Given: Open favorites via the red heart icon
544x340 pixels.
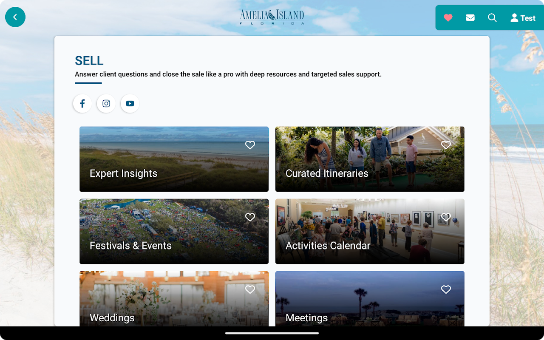Looking at the screenshot, I should click(448, 18).
